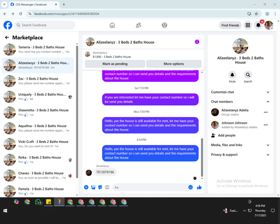This screenshot has width=280, height=224.
Task: Open the account profile picture menu
Action: point(269,25)
